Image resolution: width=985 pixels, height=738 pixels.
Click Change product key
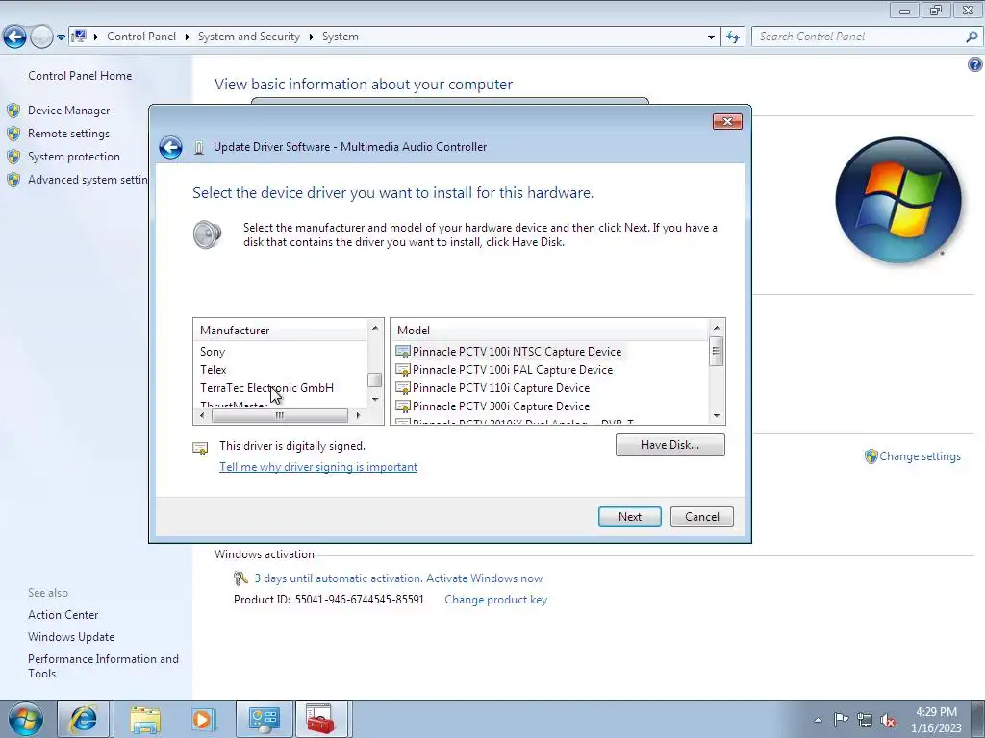(x=495, y=600)
